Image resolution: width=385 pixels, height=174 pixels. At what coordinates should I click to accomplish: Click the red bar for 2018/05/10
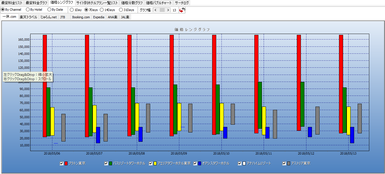coord(214,84)
